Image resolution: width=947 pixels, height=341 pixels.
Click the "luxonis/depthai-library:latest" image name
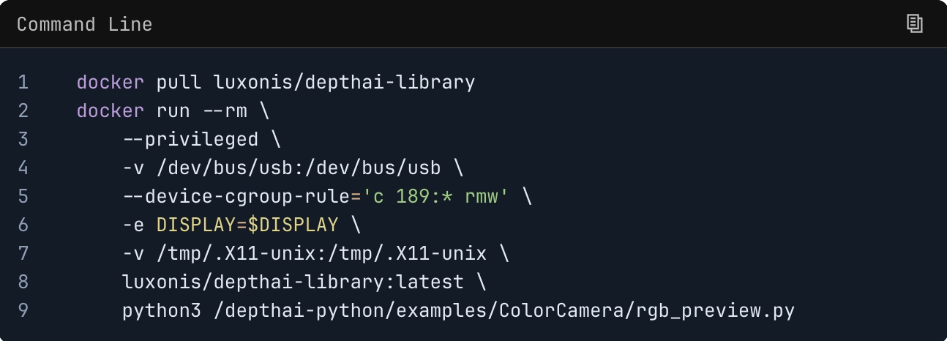[293, 282]
